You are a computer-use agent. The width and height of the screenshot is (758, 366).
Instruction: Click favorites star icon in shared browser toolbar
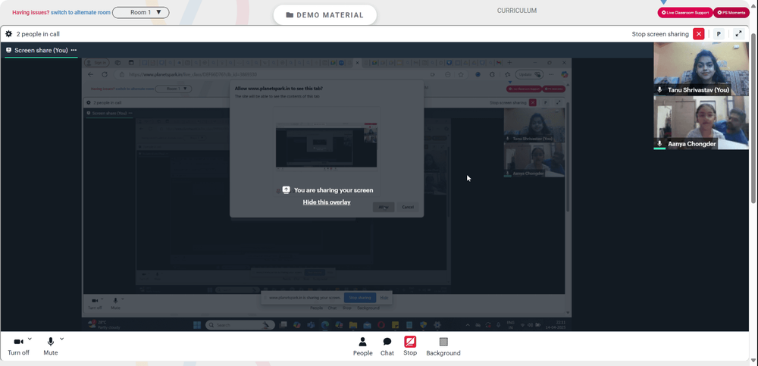[x=461, y=74]
